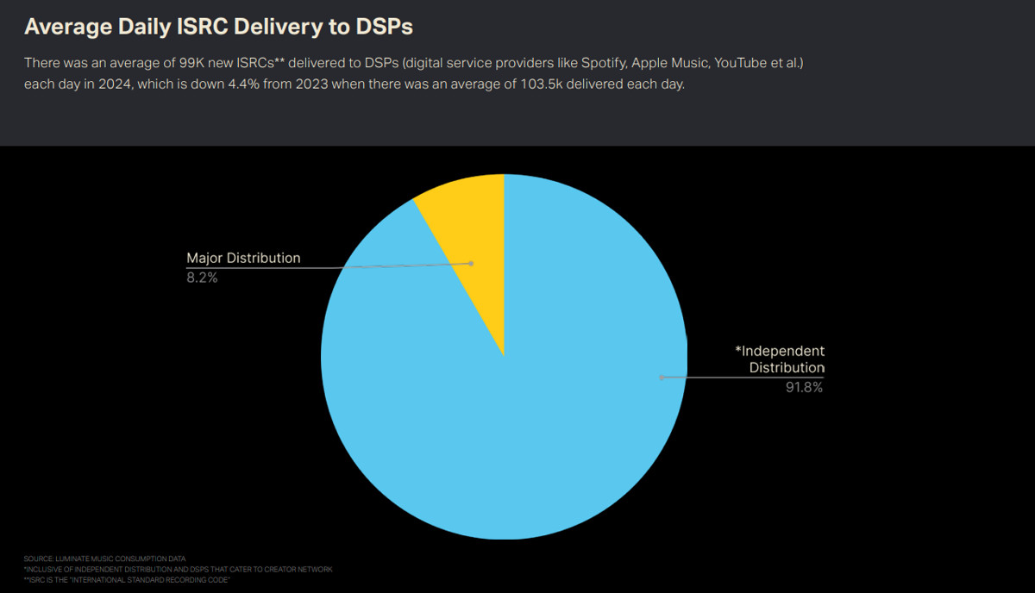Click the footnote about independent distribution inclusion
This screenshot has height=593, width=1035.
(x=178, y=569)
